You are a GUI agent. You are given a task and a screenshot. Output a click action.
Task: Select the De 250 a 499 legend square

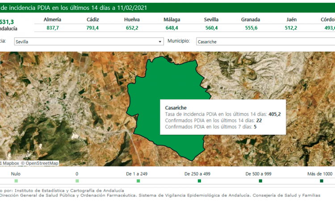click(199, 181)
